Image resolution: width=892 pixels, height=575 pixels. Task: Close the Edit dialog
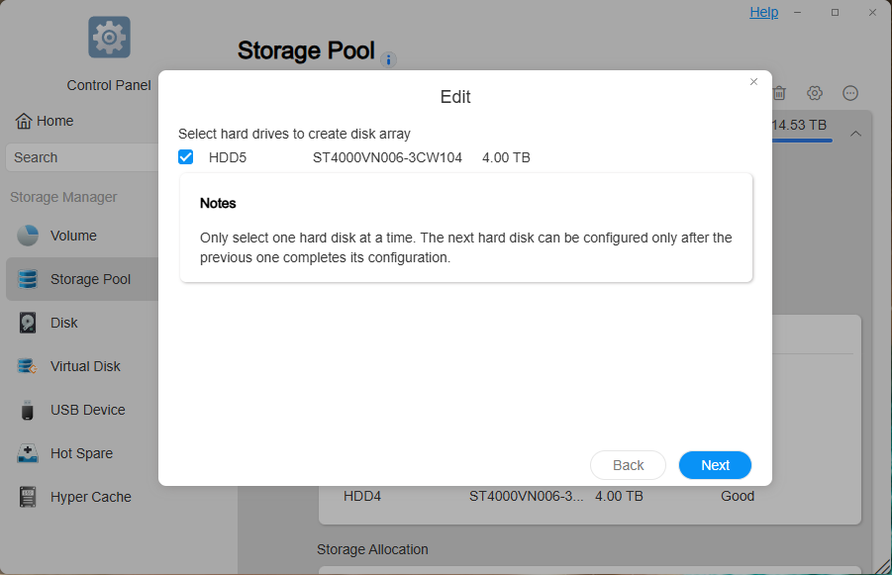tap(753, 82)
